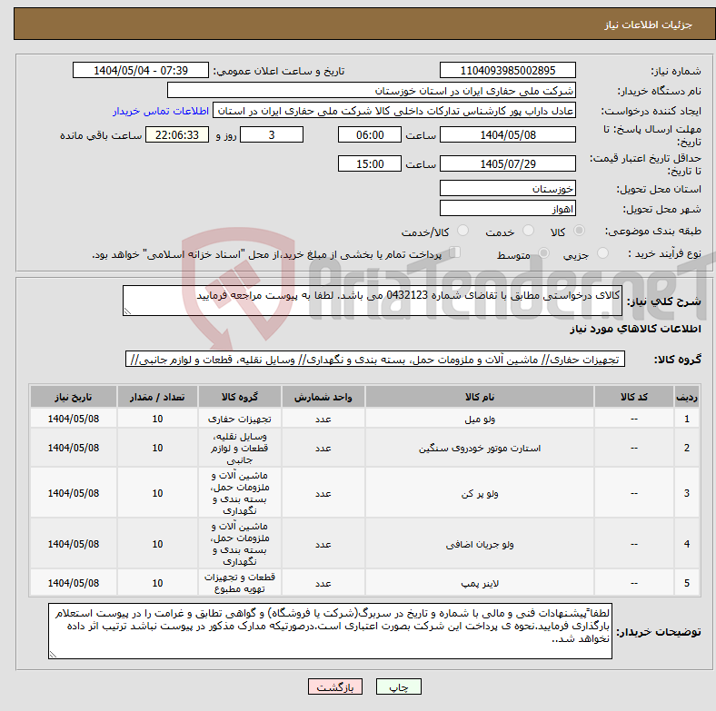Select the جزیی purchase type radio
This screenshot has height=711, width=716.
tap(602, 253)
